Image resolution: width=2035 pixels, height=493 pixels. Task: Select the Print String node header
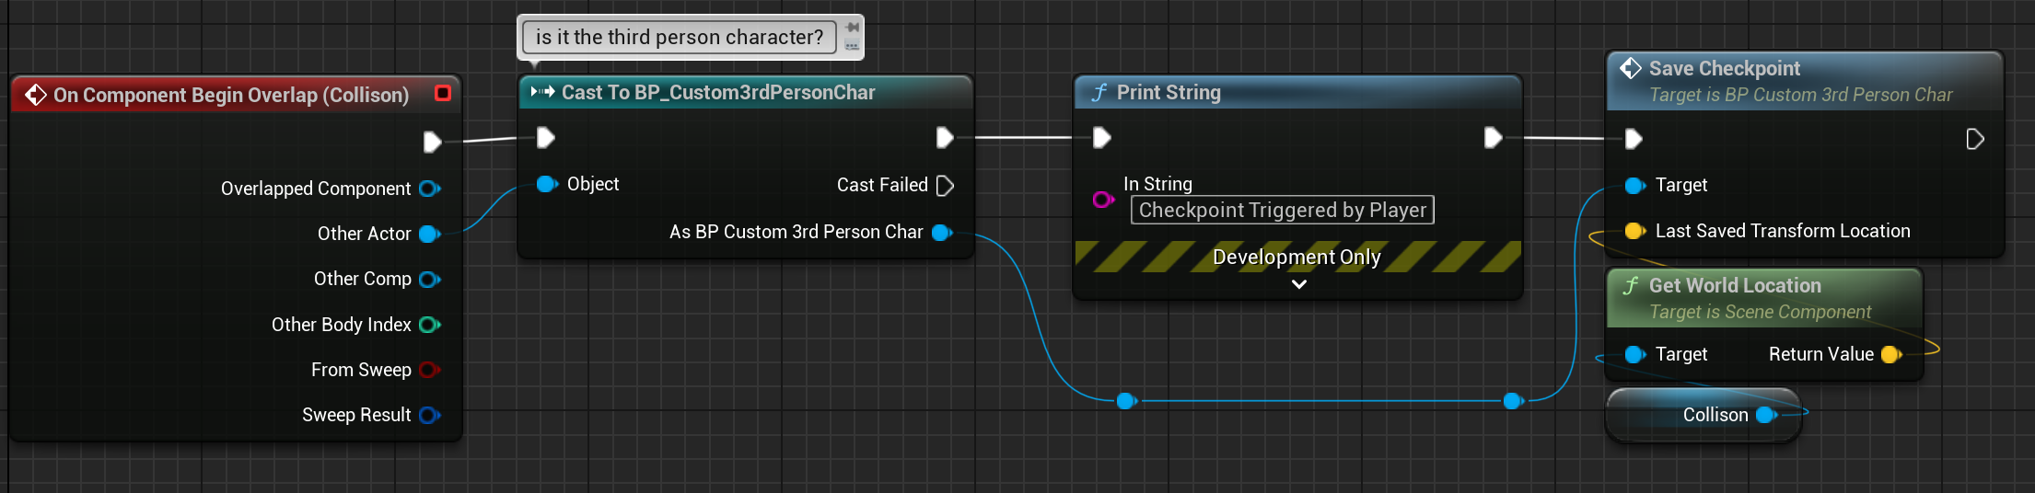[1297, 92]
